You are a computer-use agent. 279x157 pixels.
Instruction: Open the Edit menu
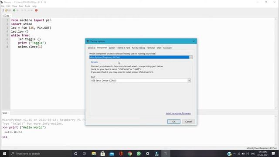click(8, 6)
